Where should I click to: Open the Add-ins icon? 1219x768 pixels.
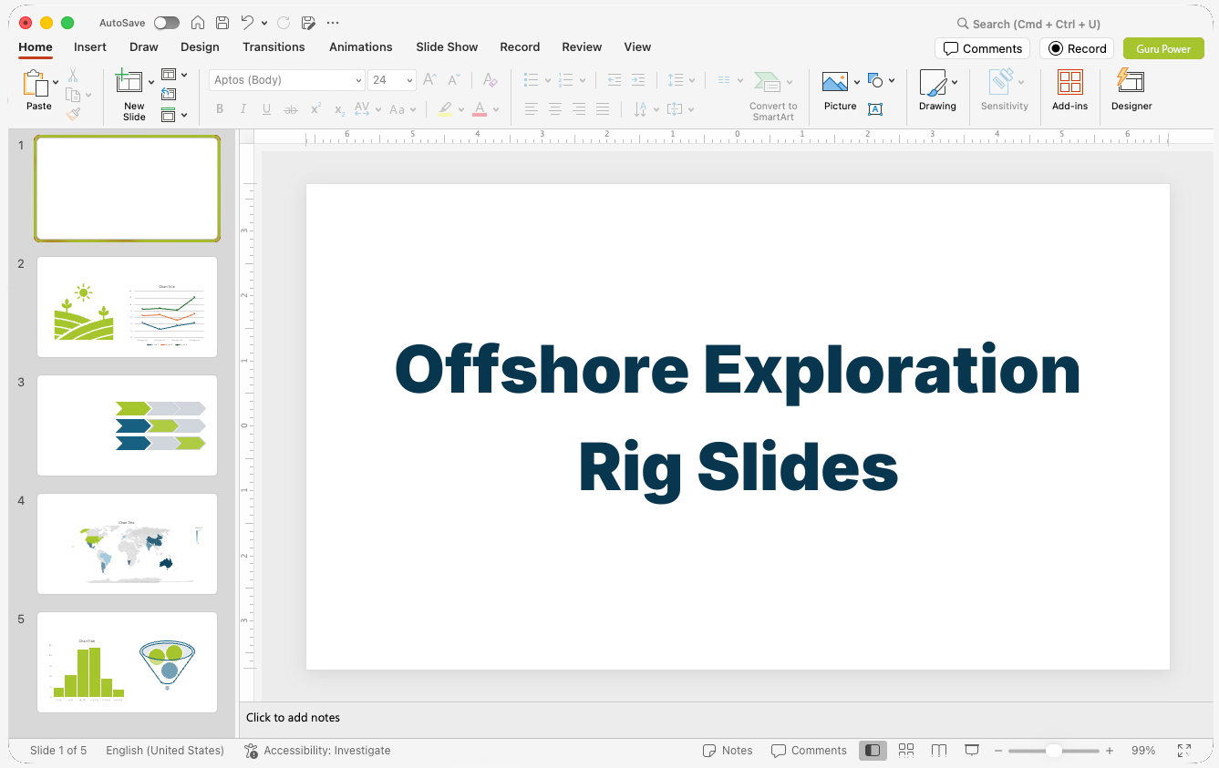point(1070,83)
